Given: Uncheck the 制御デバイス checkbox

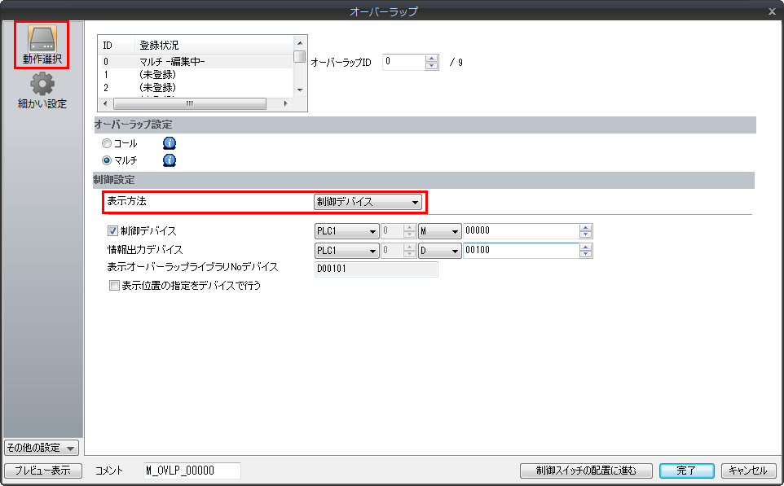Looking at the screenshot, I should (113, 231).
